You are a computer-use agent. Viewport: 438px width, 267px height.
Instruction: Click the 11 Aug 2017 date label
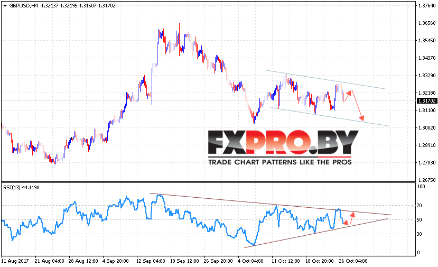15,261
